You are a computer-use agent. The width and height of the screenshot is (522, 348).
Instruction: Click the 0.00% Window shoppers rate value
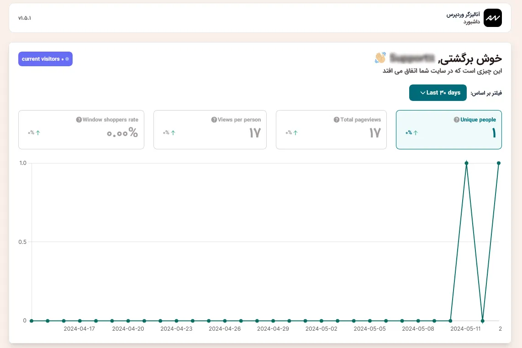(x=122, y=133)
